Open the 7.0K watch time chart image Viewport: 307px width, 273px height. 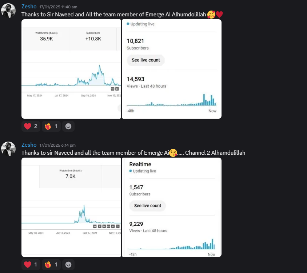point(71,207)
